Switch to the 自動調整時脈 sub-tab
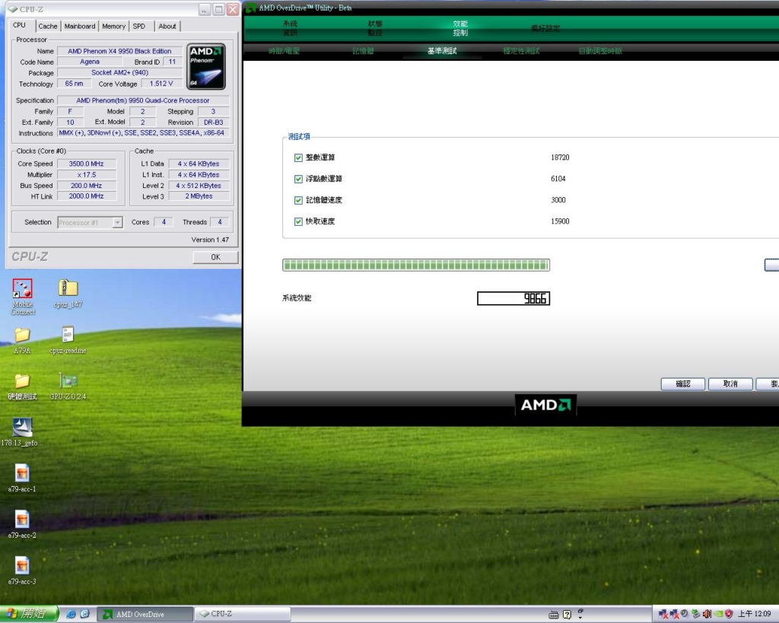 click(x=600, y=51)
